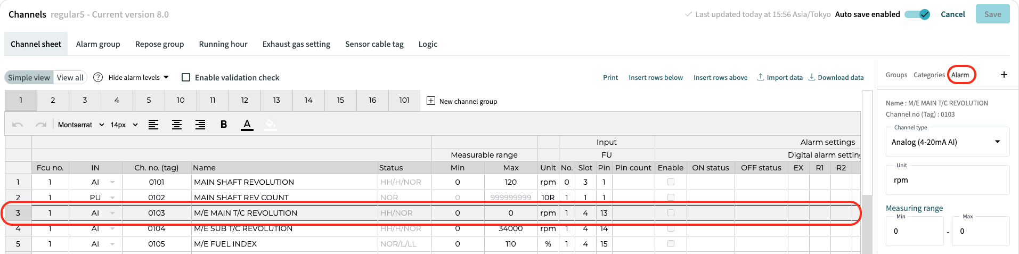Image resolution: width=1019 pixels, height=254 pixels.
Task: Open Channel sheet tab
Action: point(36,44)
